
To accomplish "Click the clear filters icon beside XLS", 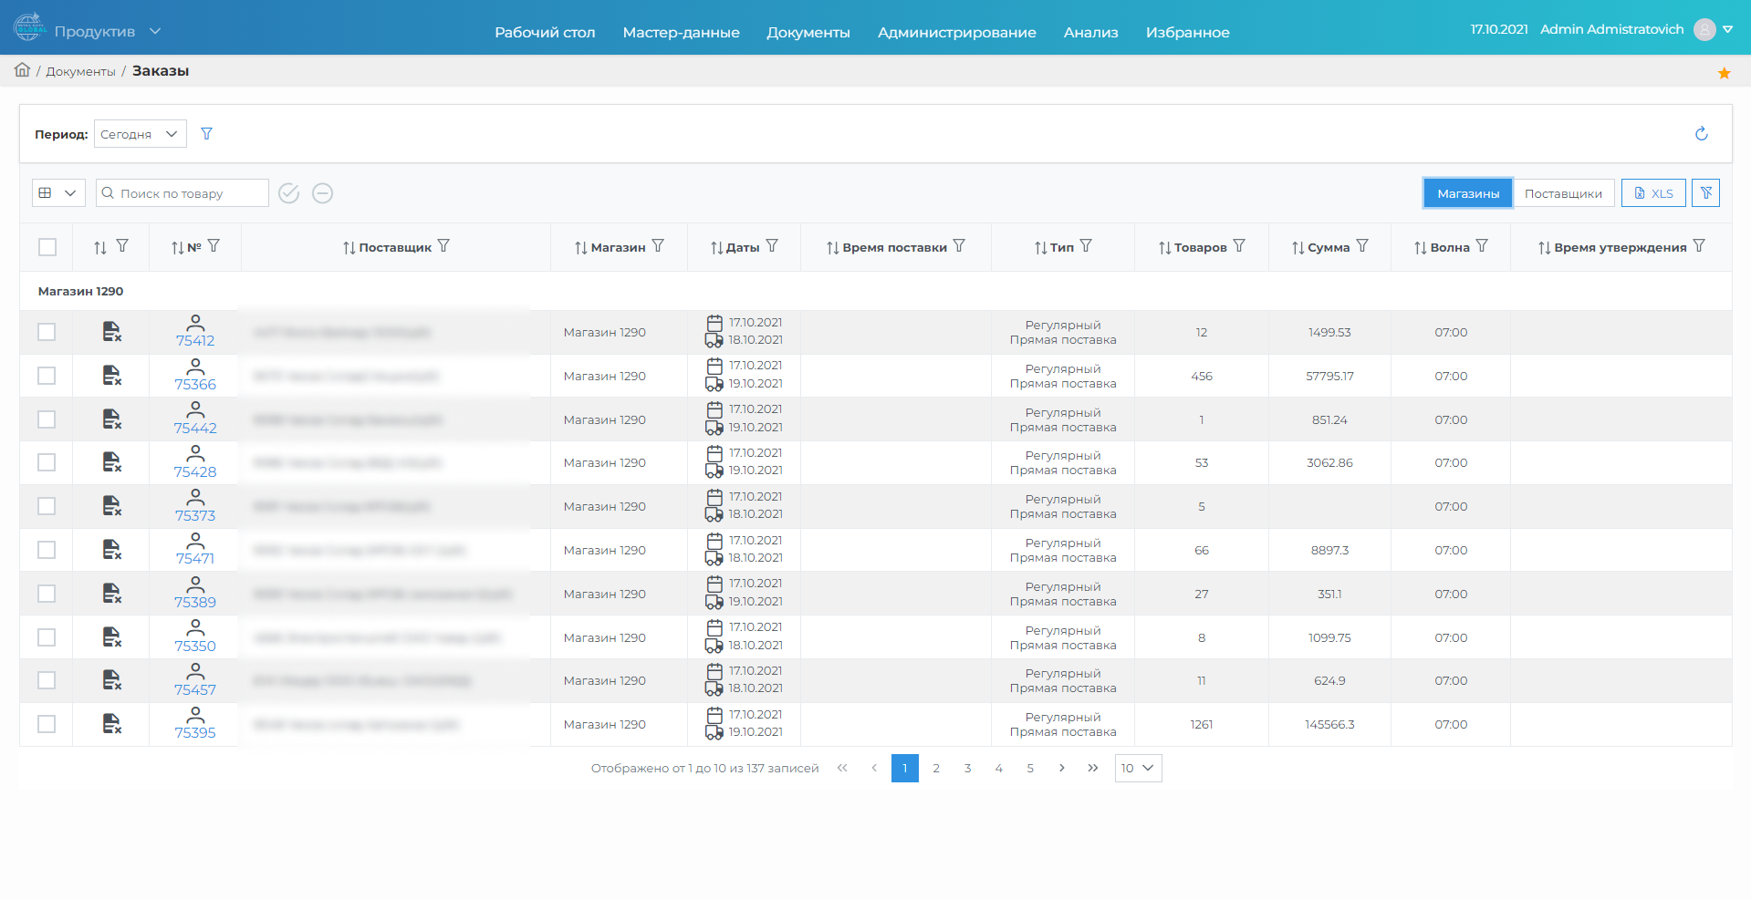I will pos(1705,193).
